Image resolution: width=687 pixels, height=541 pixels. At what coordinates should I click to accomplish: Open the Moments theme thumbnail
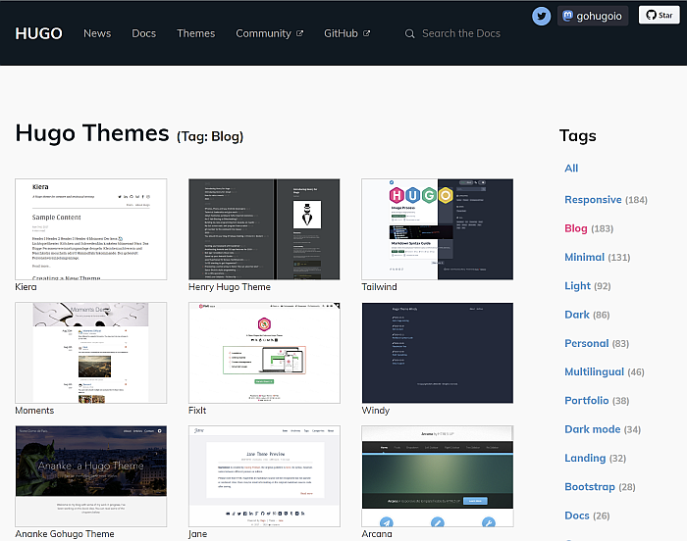point(90,353)
